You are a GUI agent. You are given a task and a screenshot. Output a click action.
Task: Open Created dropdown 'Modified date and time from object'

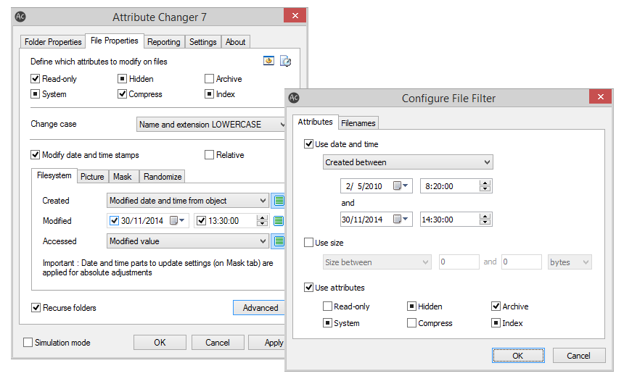click(187, 201)
